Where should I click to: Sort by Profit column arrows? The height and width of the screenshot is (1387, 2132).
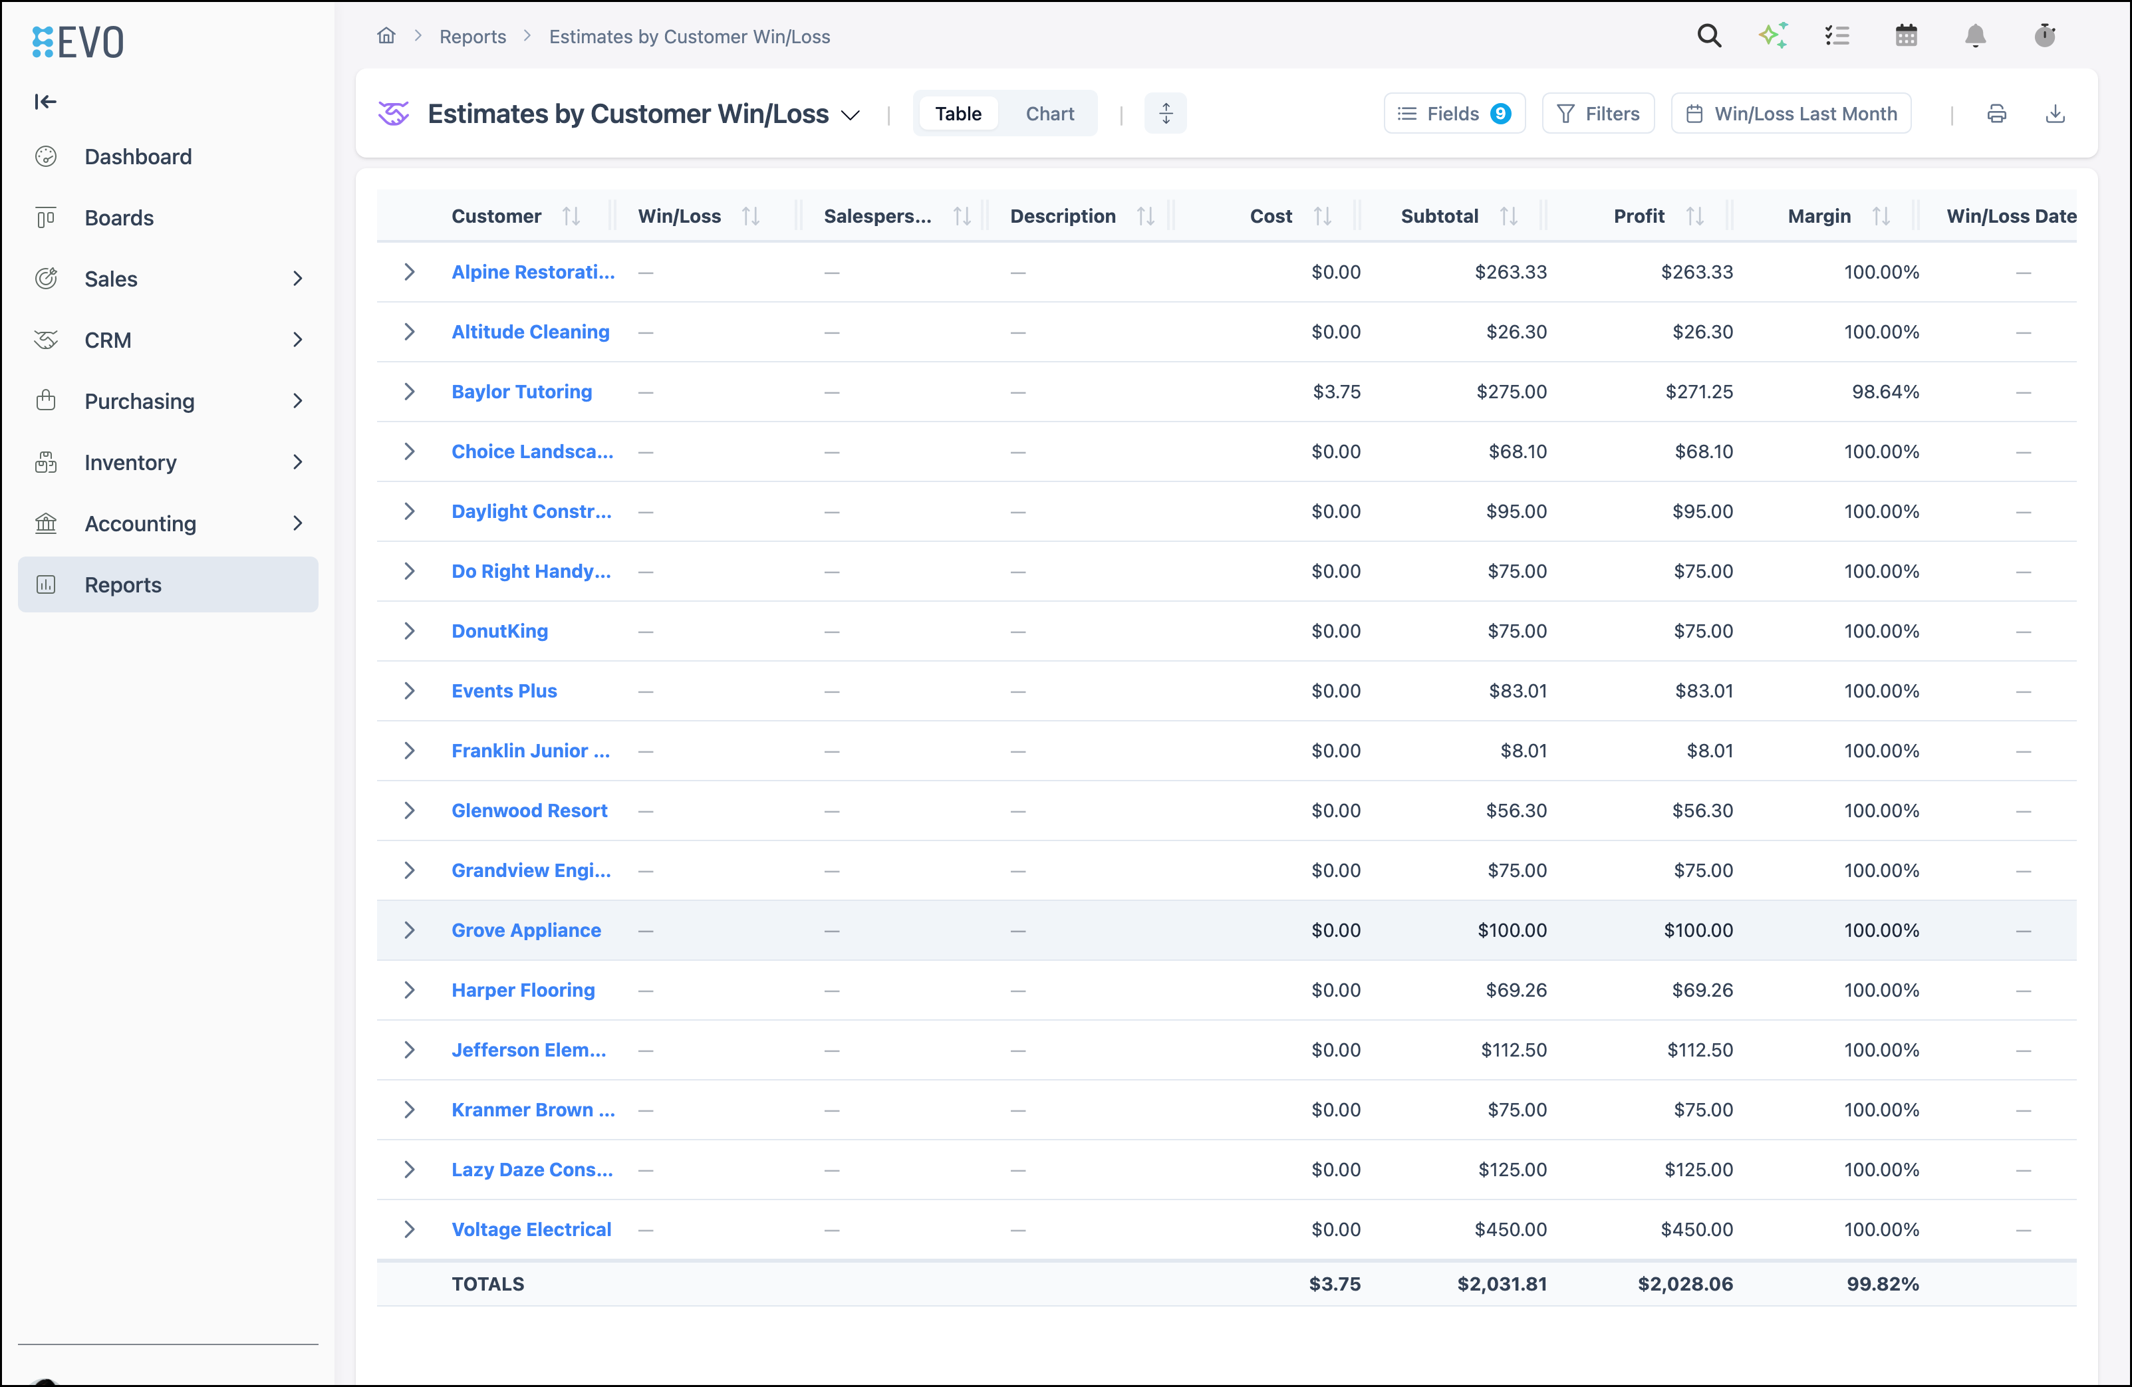click(1695, 216)
